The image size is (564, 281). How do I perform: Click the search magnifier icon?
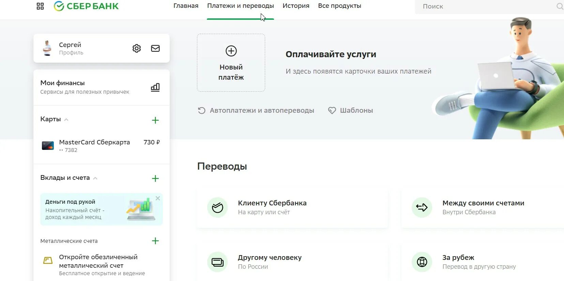[560, 6]
